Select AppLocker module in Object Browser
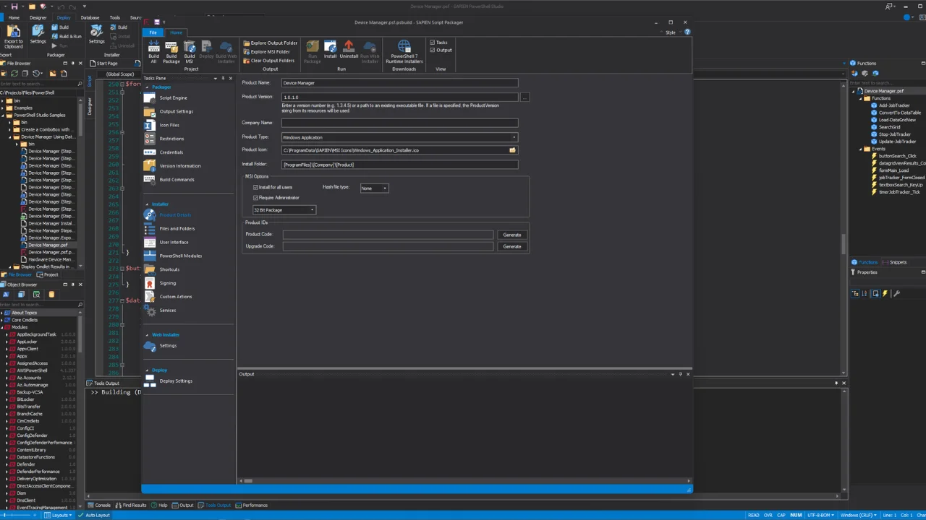926x520 pixels. click(x=27, y=342)
